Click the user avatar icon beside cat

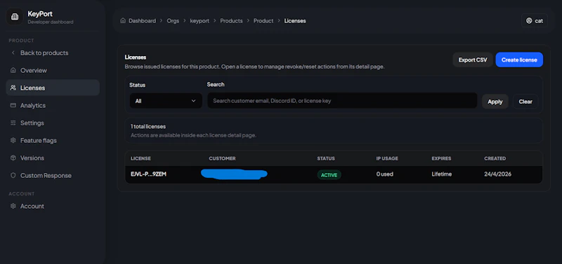point(529,21)
